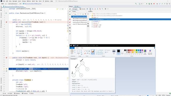Switch to the Debugger tab

(x=75, y=9)
